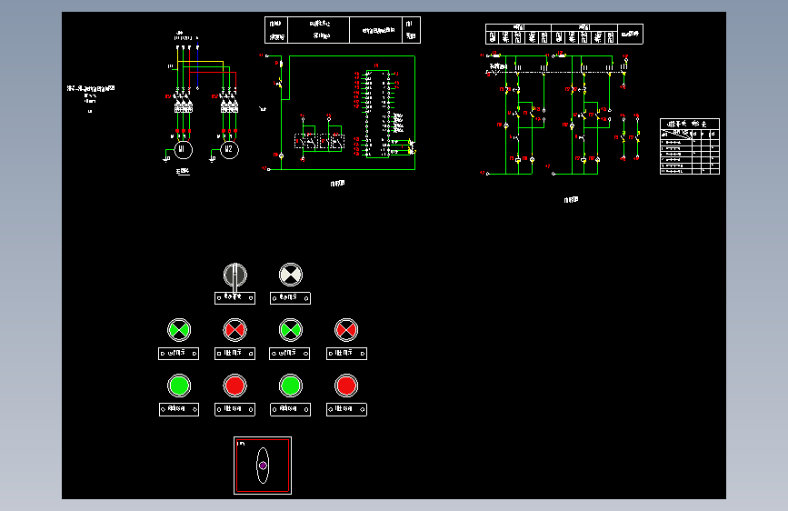Select the label plate under leftmost green button
788x511 pixels.
tap(179, 409)
